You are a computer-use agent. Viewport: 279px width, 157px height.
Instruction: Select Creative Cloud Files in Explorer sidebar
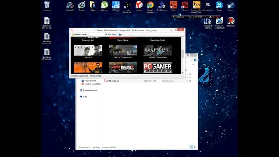click(91, 84)
